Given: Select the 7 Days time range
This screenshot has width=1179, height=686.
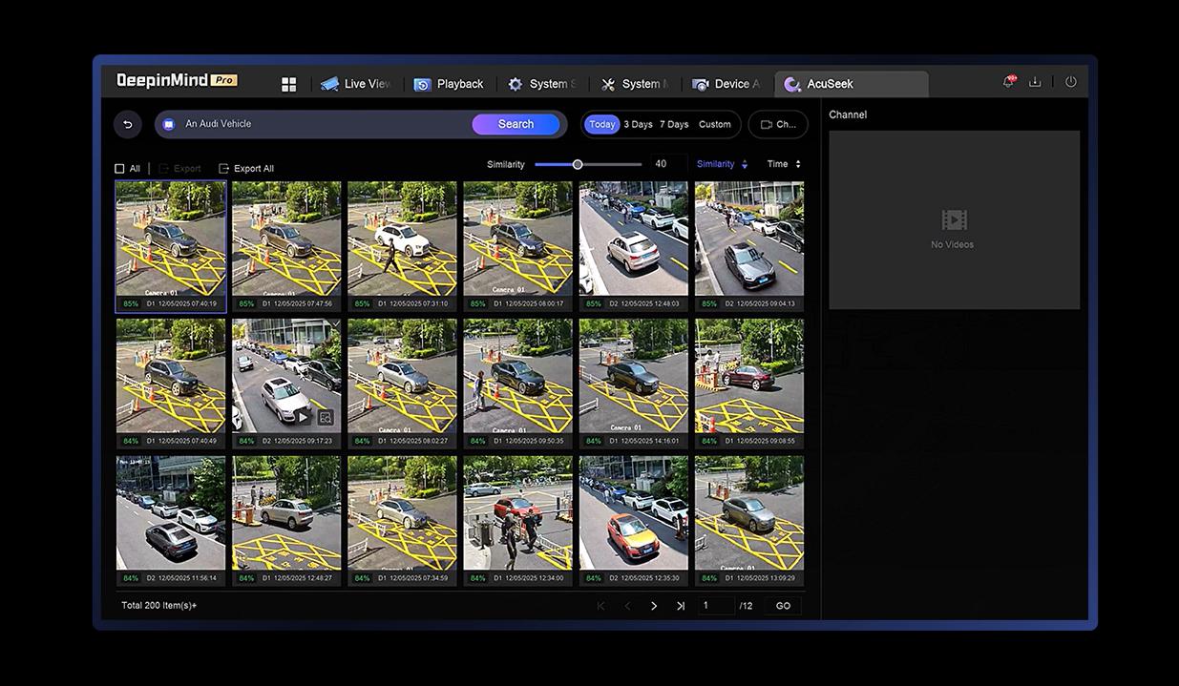Looking at the screenshot, I should tap(674, 124).
